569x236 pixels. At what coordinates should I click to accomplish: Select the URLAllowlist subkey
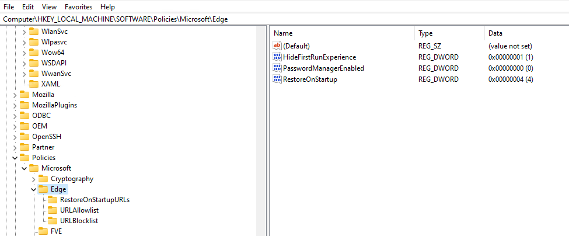pyautogui.click(x=79, y=210)
